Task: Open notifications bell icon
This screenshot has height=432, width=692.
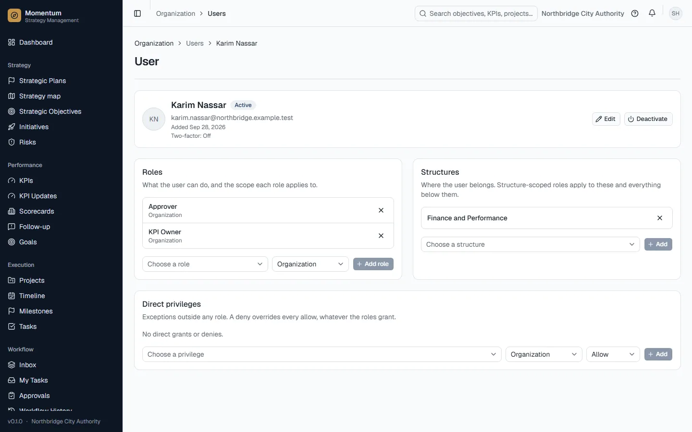Action: (x=652, y=13)
